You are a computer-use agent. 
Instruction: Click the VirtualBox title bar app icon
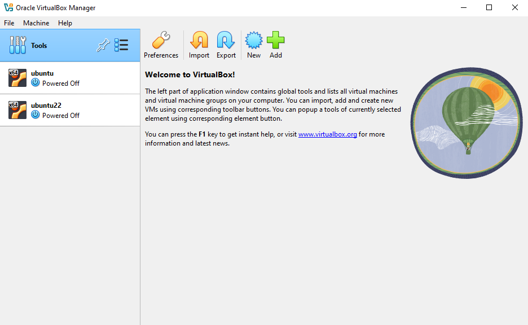pyautogui.click(x=8, y=7)
